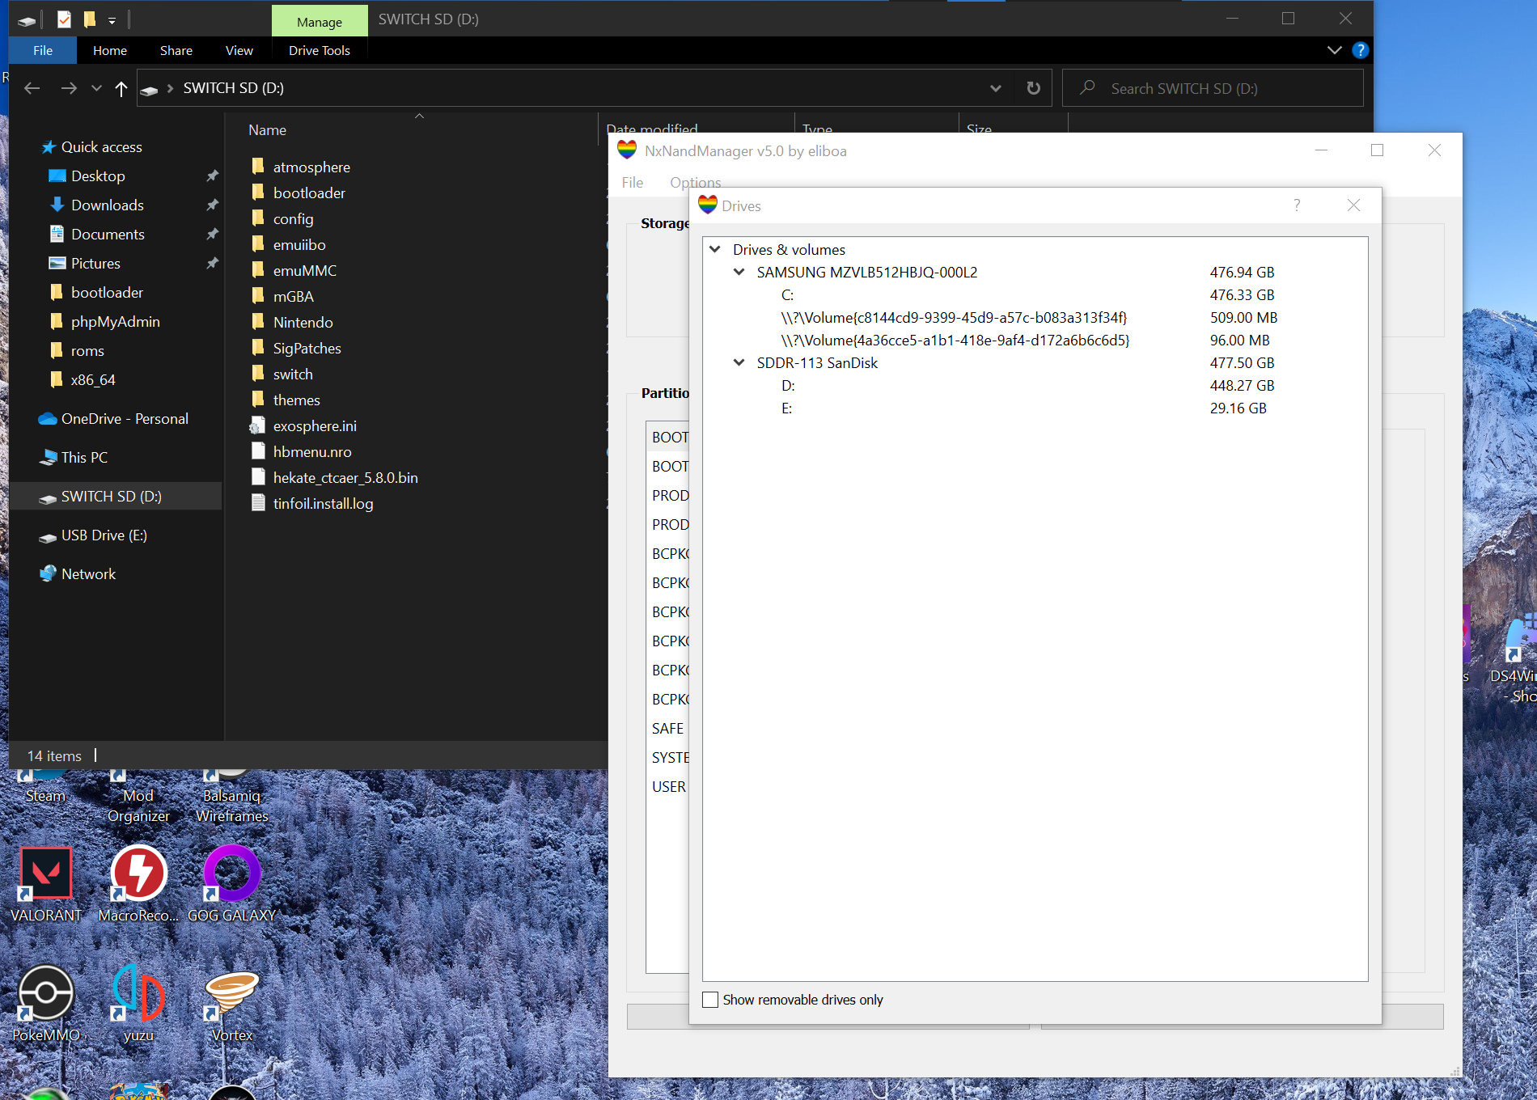Enable Show removable drives only checkbox

coord(710,1000)
